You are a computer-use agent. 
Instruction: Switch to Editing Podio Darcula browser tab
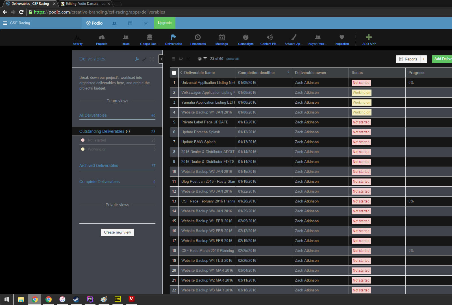86,4
